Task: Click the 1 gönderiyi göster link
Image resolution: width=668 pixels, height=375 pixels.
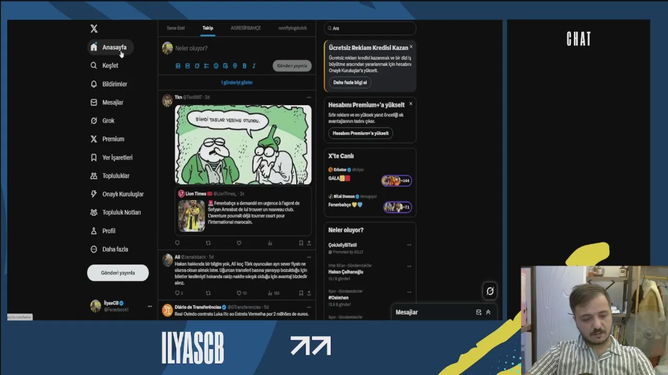Action: pos(237,82)
